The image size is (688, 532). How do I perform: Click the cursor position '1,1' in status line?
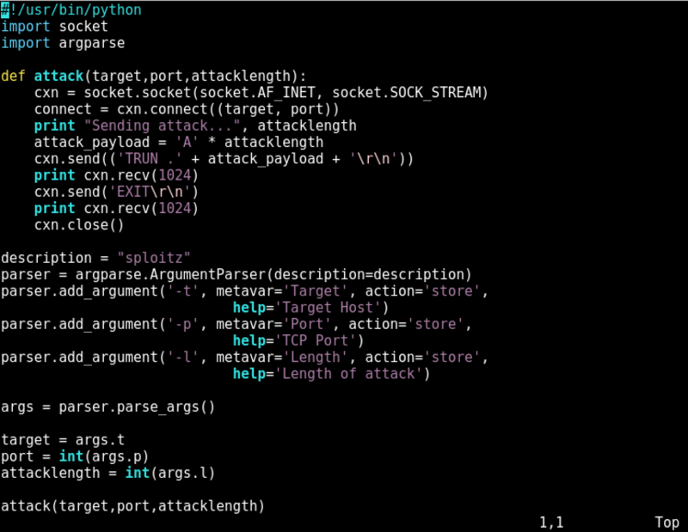(551, 523)
